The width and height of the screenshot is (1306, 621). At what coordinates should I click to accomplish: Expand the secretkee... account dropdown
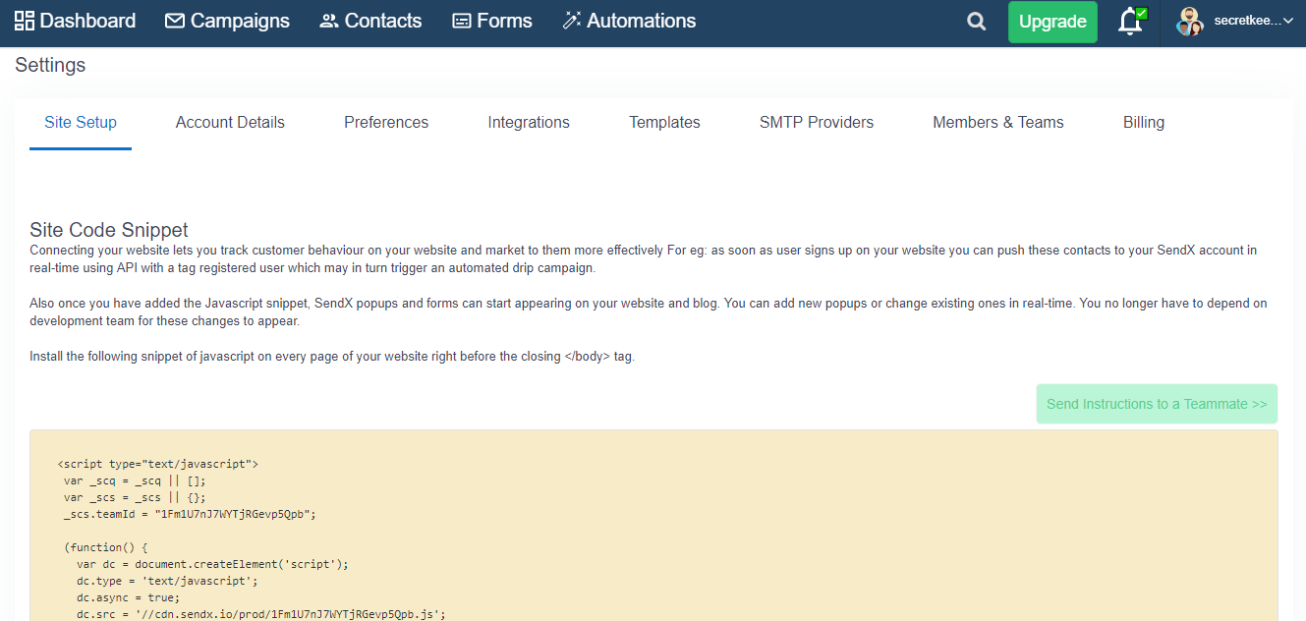point(1254,22)
